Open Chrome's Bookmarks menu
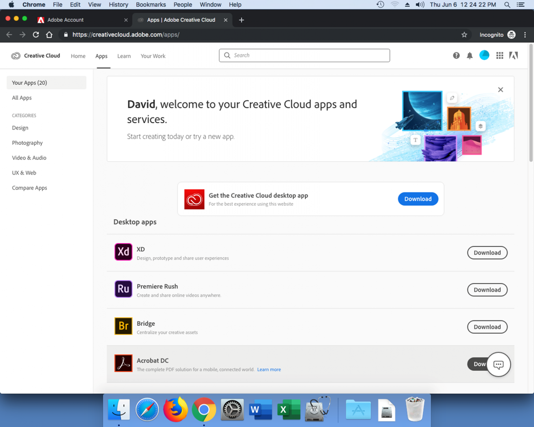This screenshot has width=534, height=427. 151,4
